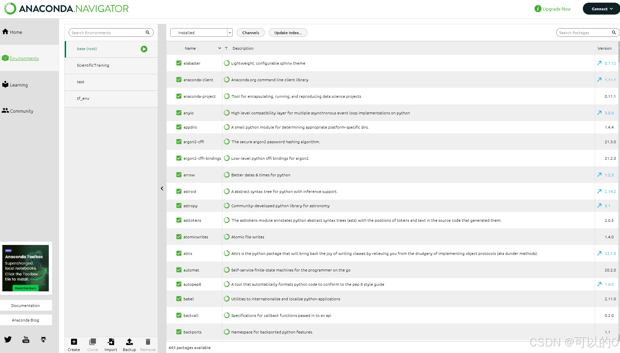Click the Learning icon in sidebar

click(5, 84)
